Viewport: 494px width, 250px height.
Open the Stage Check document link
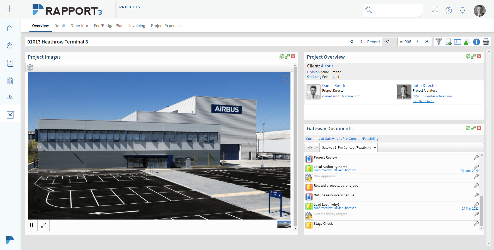click(323, 223)
